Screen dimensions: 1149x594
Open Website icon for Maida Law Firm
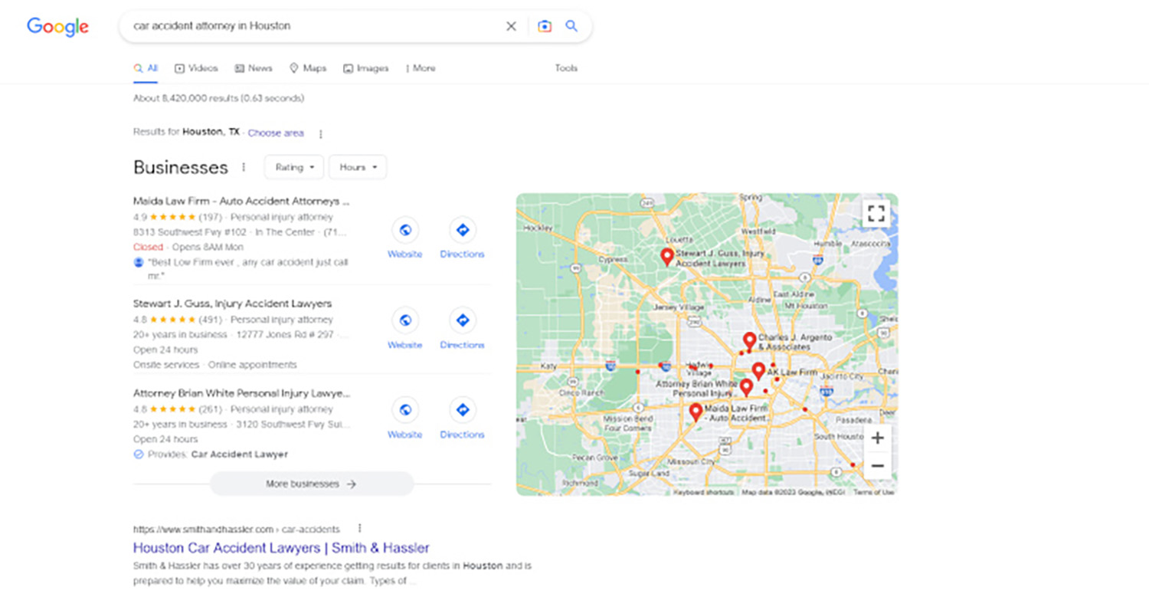pos(405,230)
